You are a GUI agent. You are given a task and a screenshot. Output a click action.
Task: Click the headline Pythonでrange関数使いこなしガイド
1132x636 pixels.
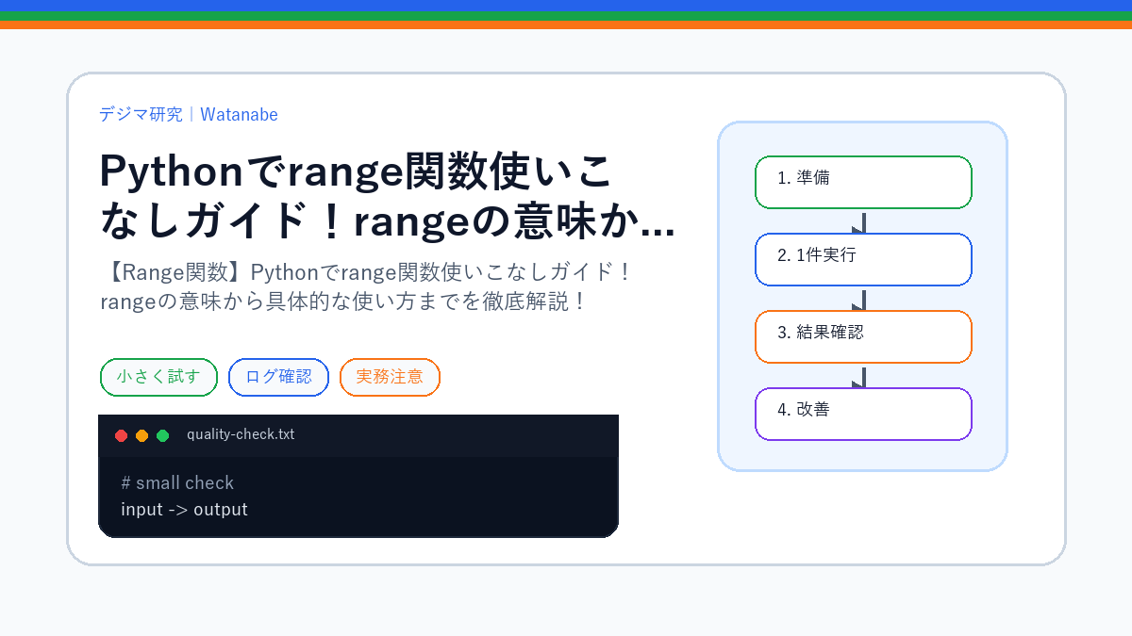click(x=387, y=196)
